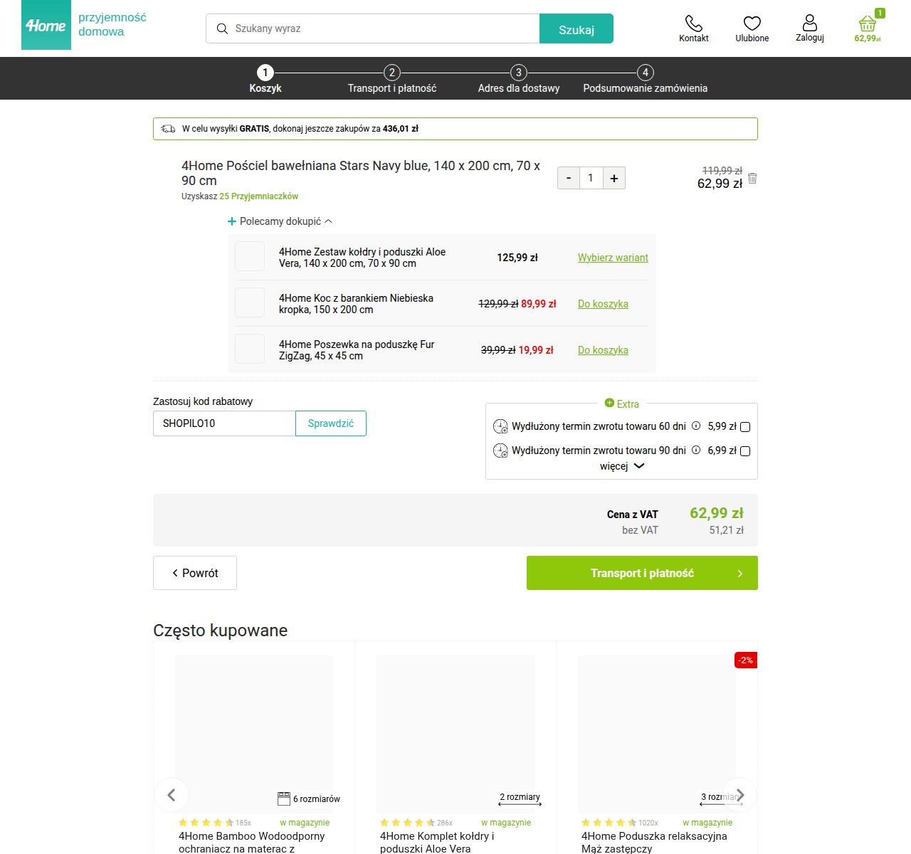This screenshot has height=854, width=911.
Task: Click Wybierz wariant for Aloe Vera set
Action: [x=613, y=258]
